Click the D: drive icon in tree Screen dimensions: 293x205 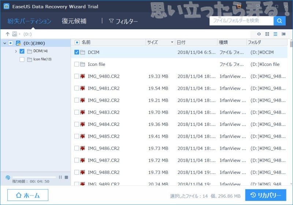pos(18,43)
